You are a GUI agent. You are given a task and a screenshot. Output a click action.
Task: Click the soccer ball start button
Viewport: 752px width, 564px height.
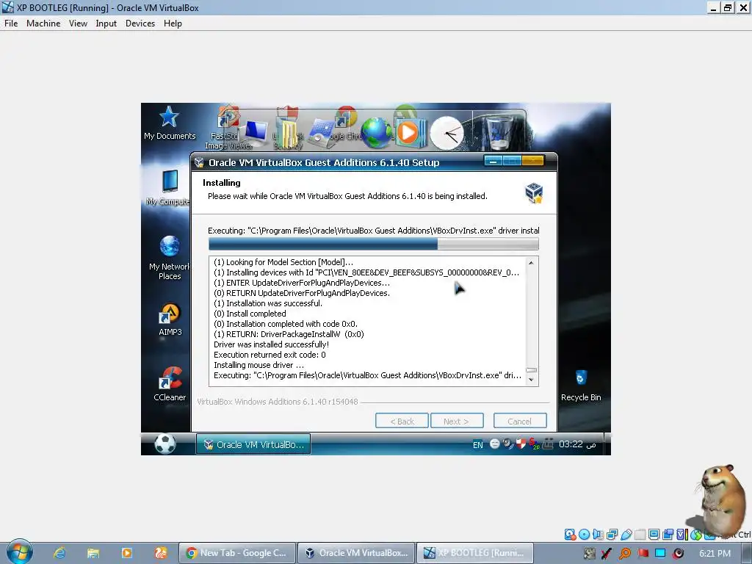(165, 444)
